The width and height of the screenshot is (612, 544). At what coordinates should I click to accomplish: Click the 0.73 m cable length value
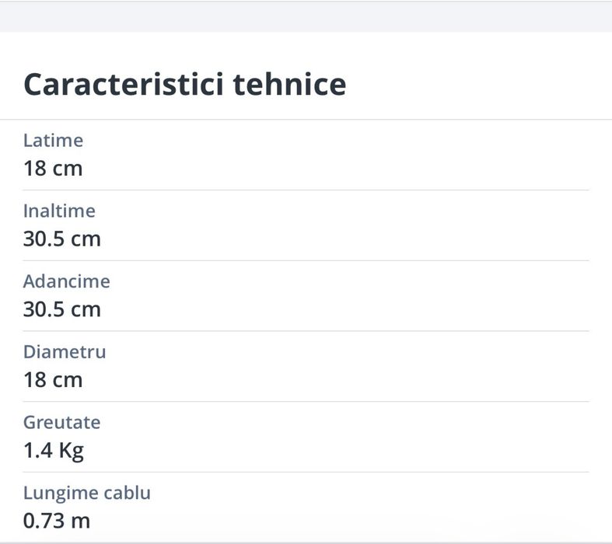click(x=57, y=521)
